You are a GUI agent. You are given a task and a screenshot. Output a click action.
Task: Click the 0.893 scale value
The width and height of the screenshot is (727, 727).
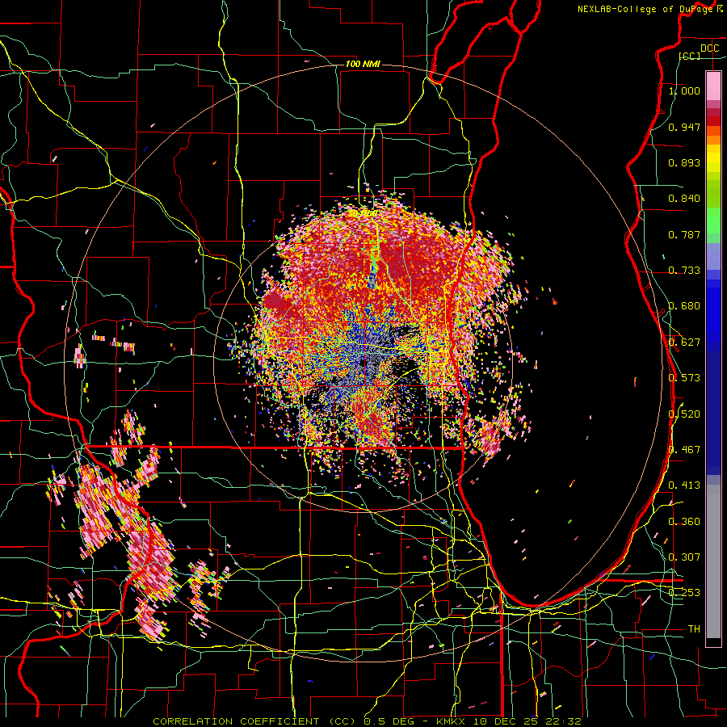tap(684, 162)
